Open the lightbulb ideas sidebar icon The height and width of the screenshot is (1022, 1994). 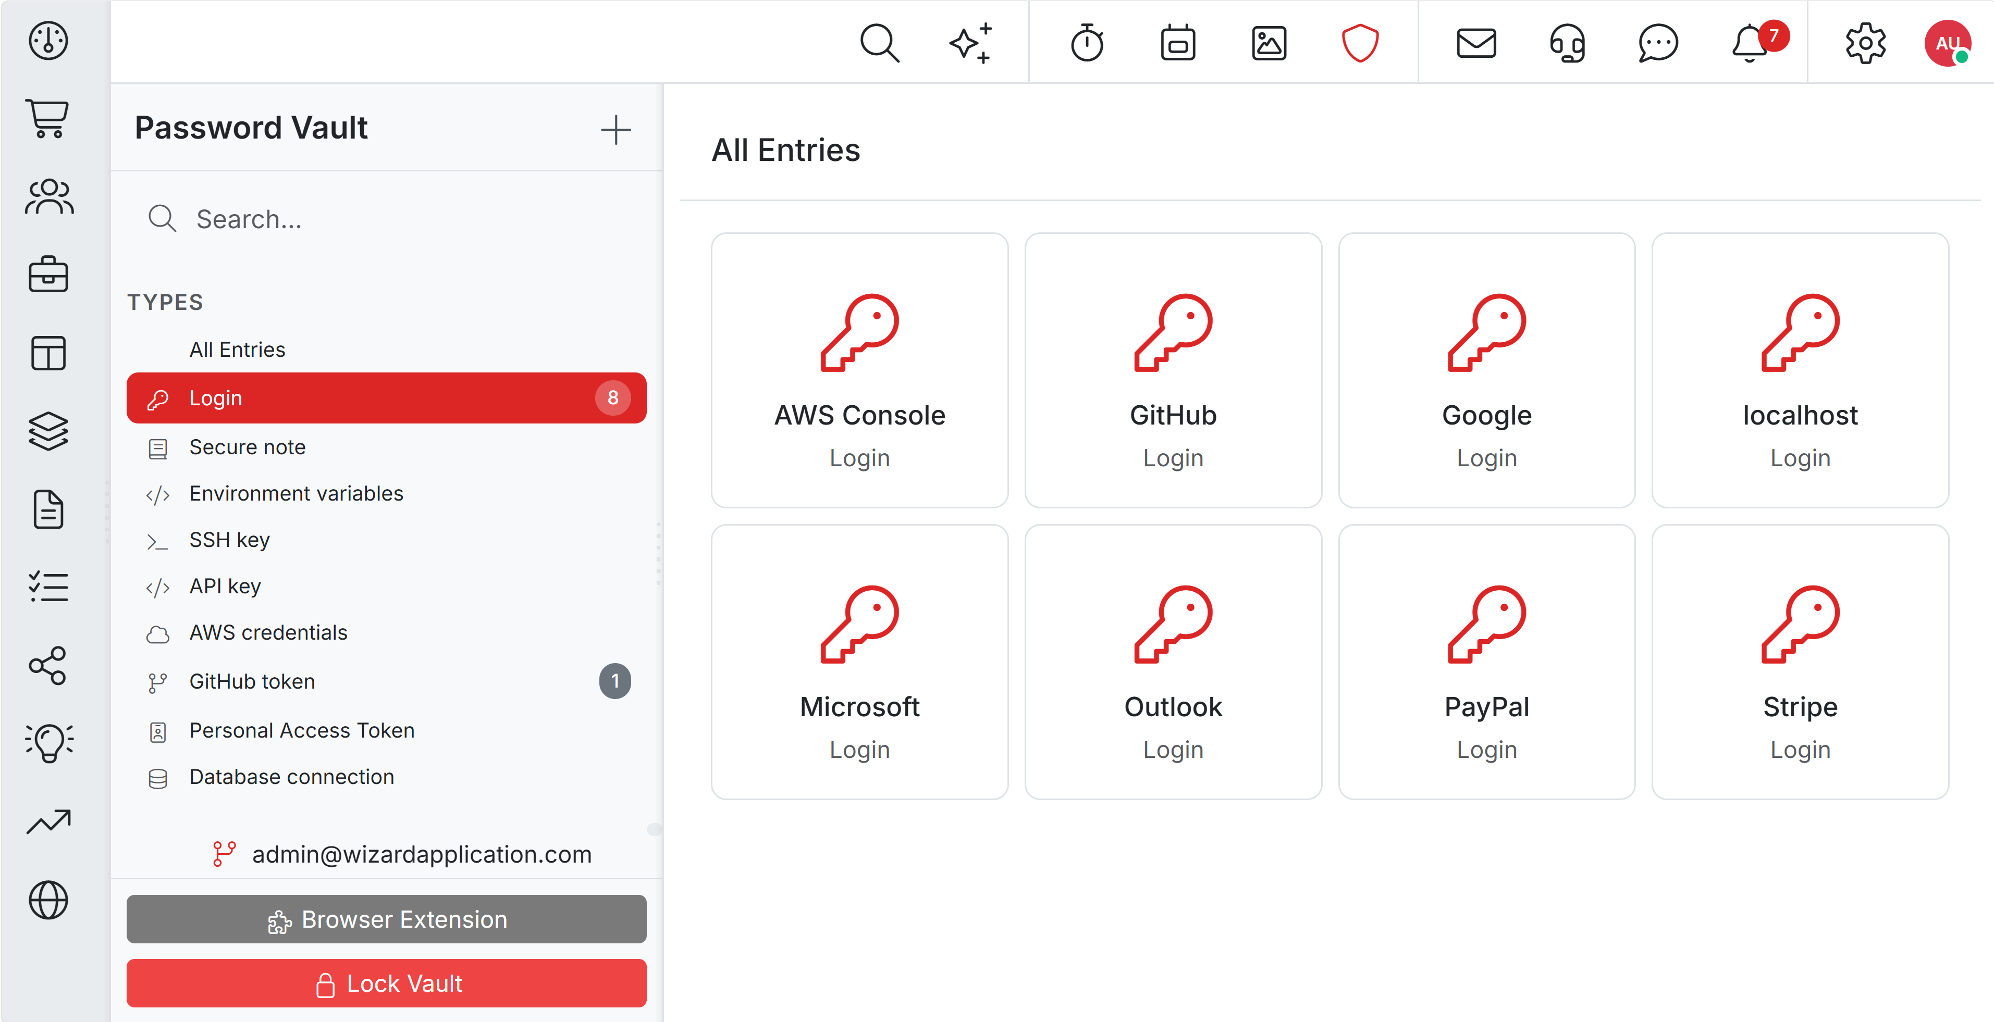coord(48,743)
